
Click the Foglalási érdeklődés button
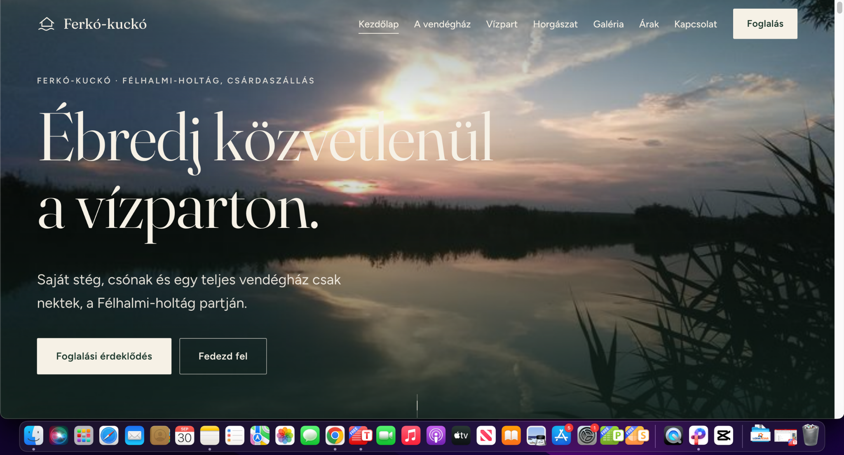(x=104, y=356)
